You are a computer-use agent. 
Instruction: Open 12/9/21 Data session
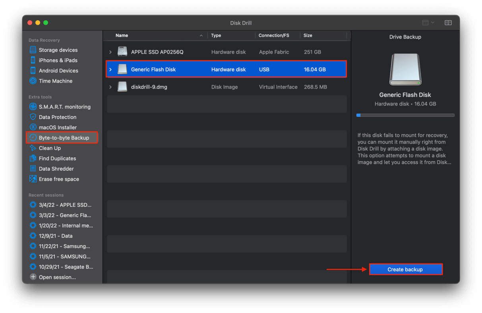pyautogui.click(x=56, y=236)
